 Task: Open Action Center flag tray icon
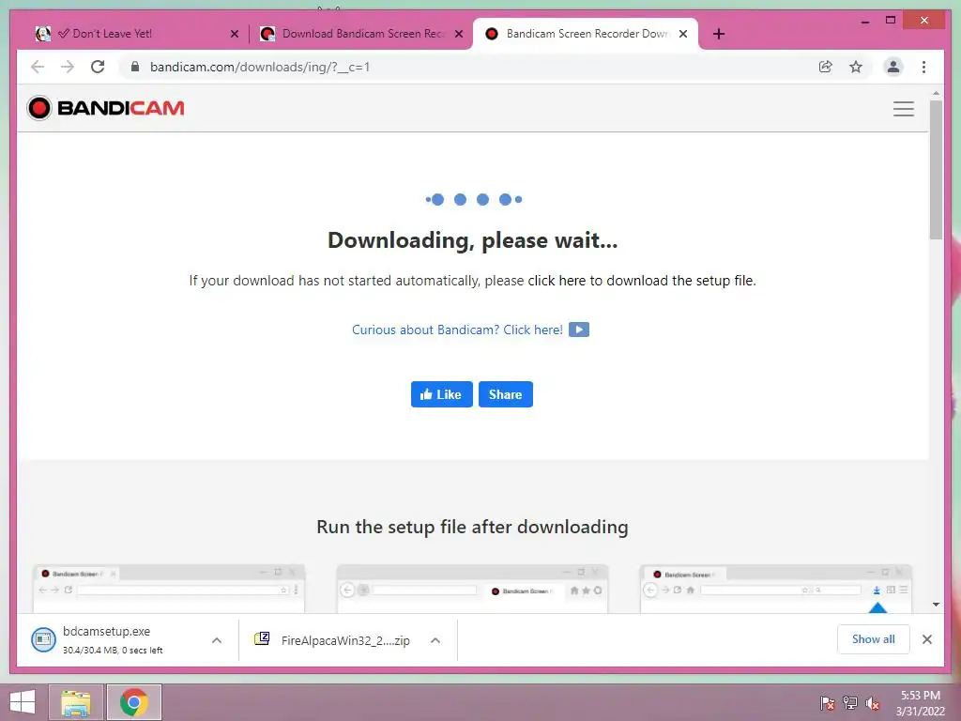[x=827, y=703]
